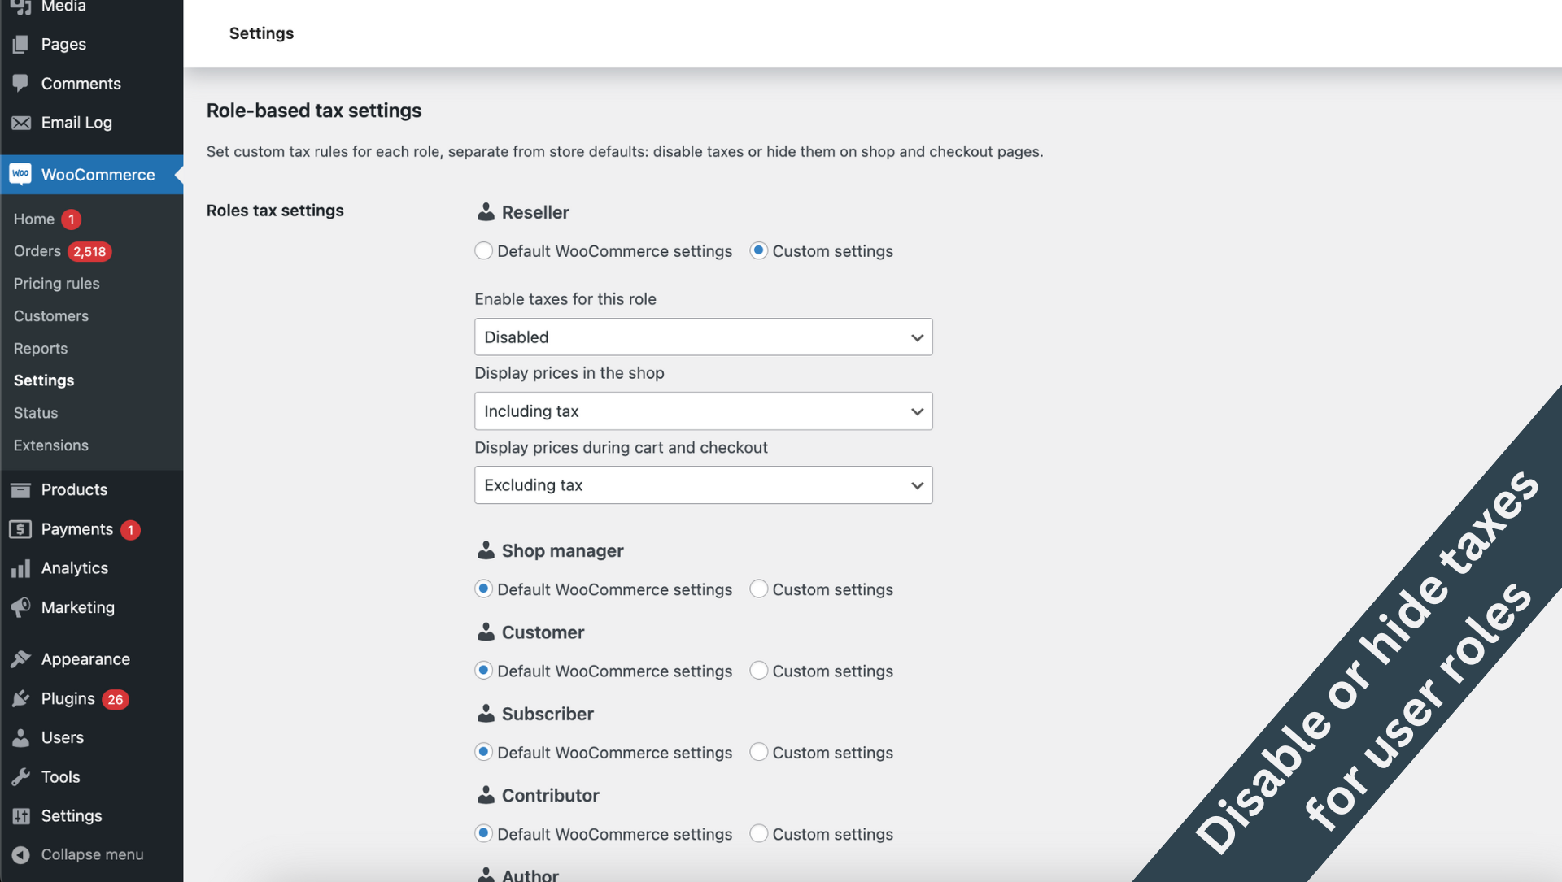1562x882 pixels.
Task: Click the Plugins 26 updates badge
Action: click(116, 699)
